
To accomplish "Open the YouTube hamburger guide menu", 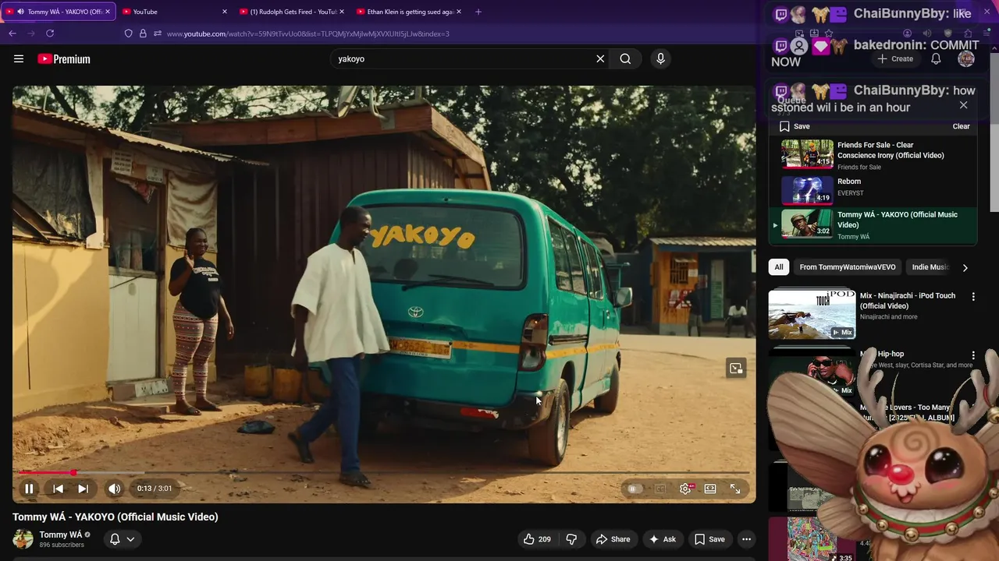I will 19,58.
